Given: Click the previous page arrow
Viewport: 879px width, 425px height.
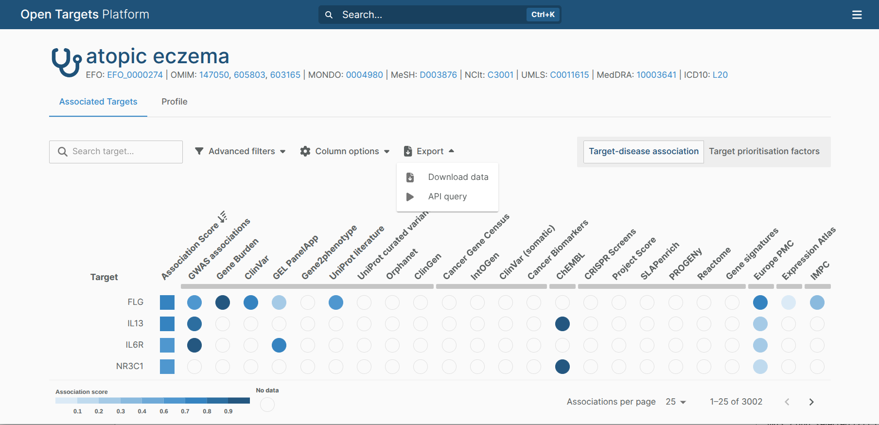Looking at the screenshot, I should 787,402.
